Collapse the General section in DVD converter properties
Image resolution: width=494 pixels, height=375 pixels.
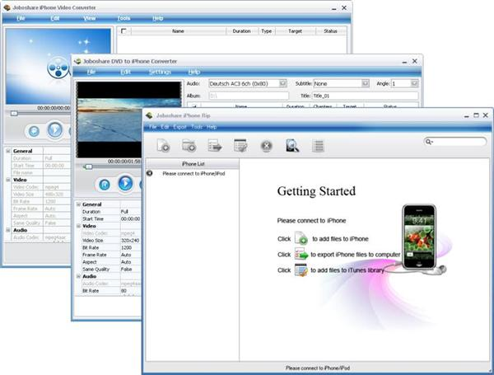pyautogui.click(x=78, y=204)
